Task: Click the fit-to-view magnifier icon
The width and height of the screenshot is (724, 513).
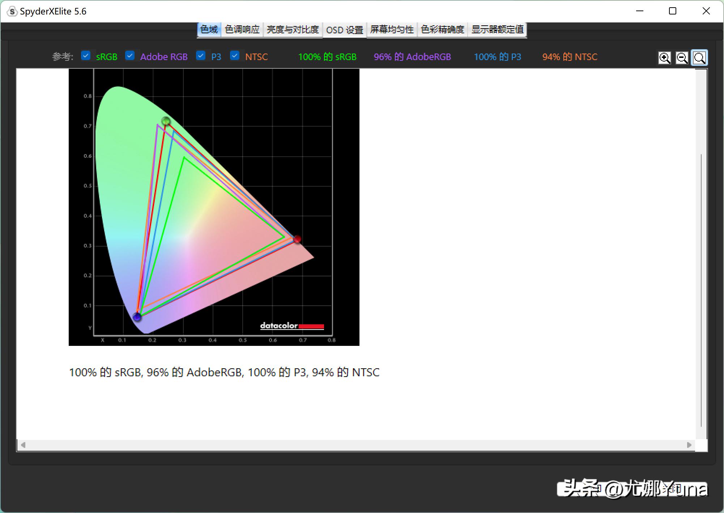Action: (x=699, y=58)
